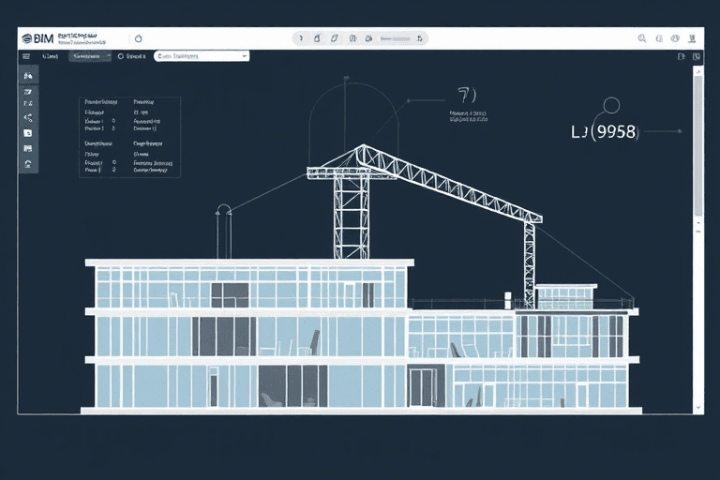Click the rightmost icon in top-right header
The image size is (720, 480).
click(693, 38)
